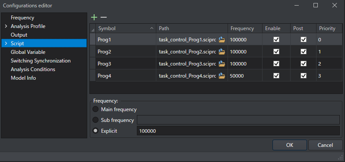The width and height of the screenshot is (345, 162).
Task: Select the Script settings page
Action: point(44,44)
